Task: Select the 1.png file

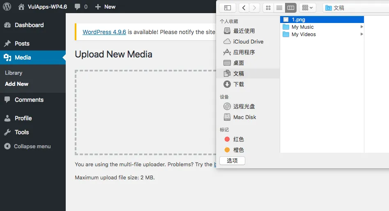Action: [298, 19]
